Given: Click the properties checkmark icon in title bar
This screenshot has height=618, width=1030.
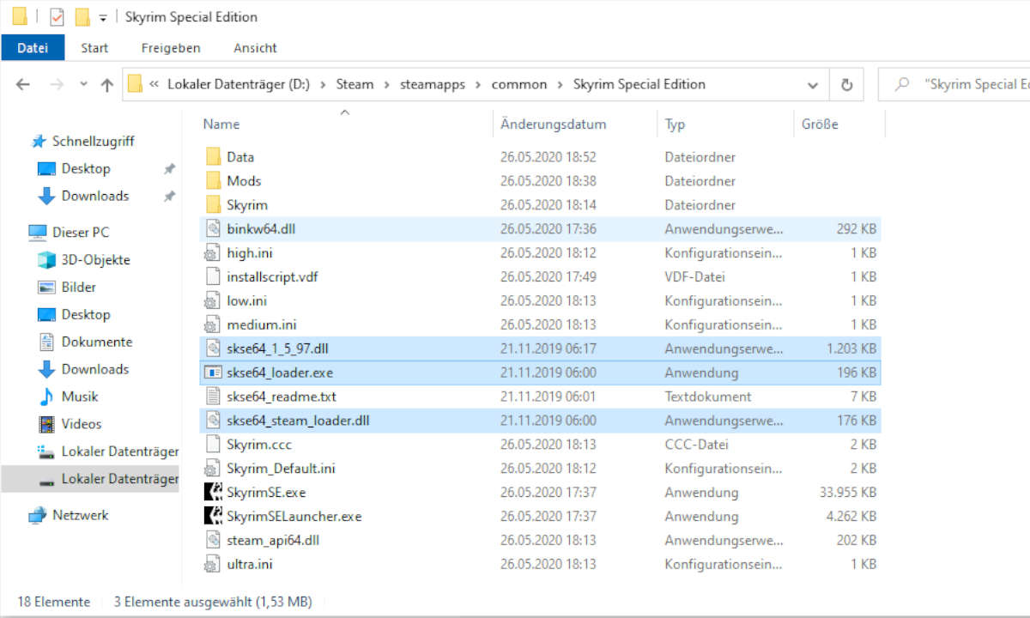Looking at the screenshot, I should pos(57,16).
